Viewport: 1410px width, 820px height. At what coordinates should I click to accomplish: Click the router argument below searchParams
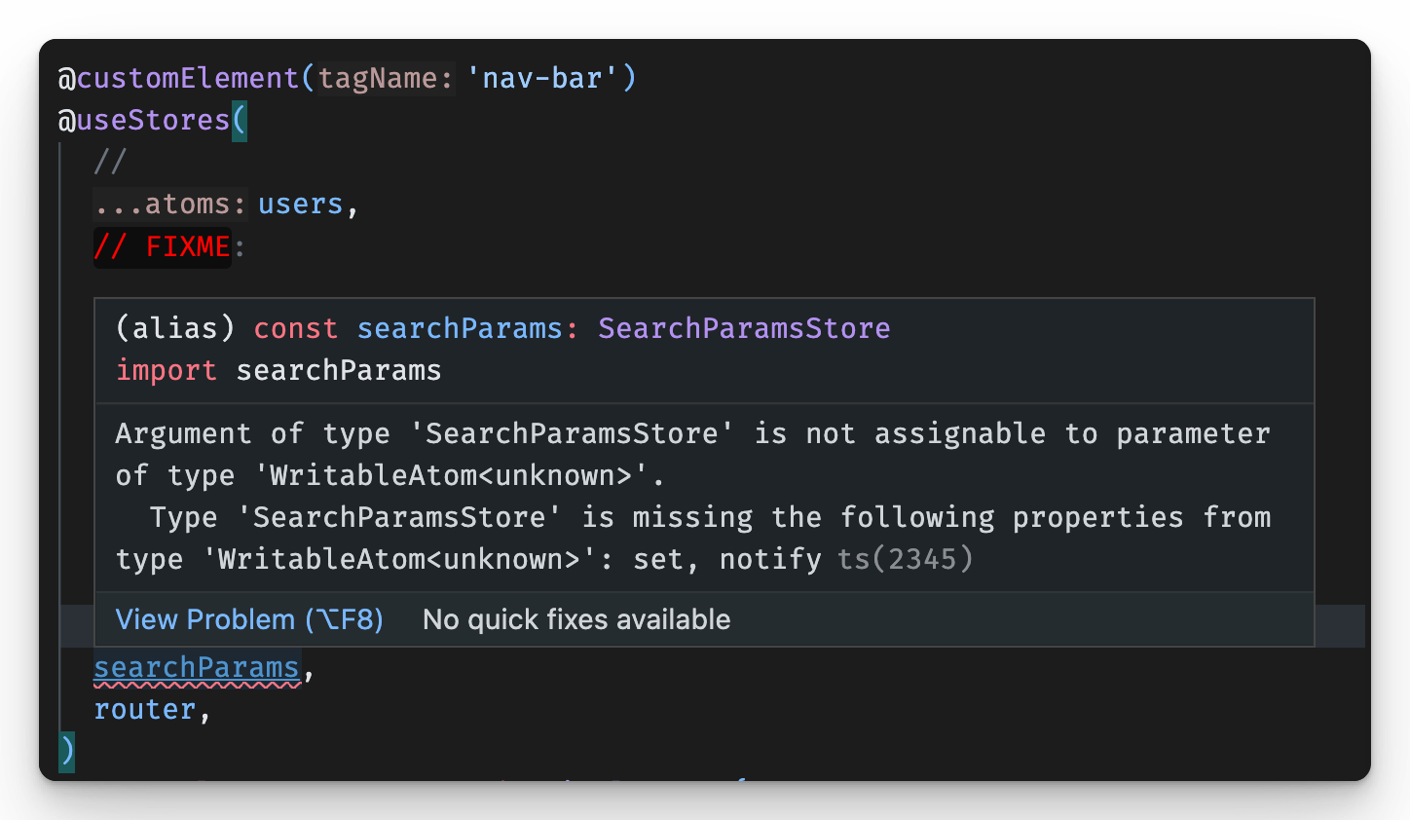point(144,709)
